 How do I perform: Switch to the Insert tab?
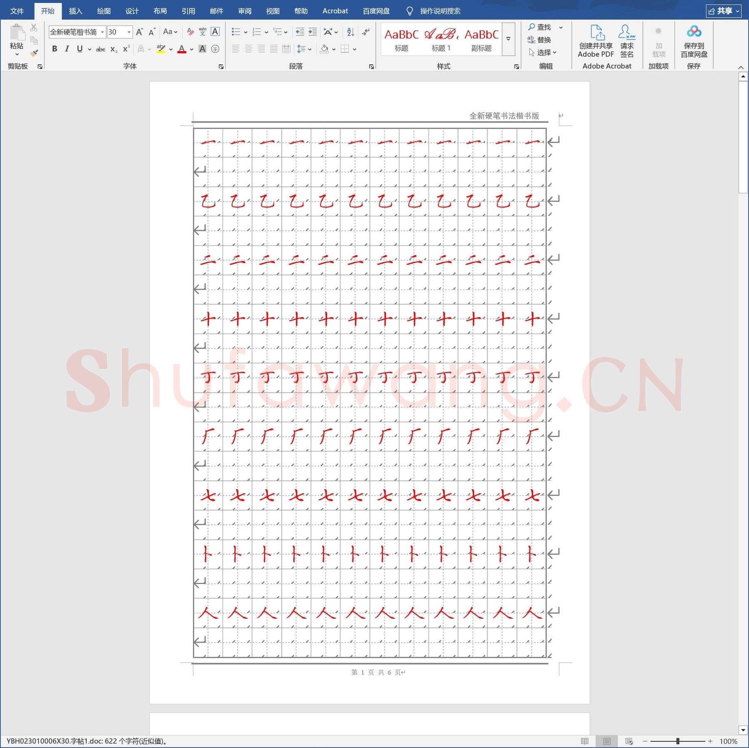[x=75, y=11]
